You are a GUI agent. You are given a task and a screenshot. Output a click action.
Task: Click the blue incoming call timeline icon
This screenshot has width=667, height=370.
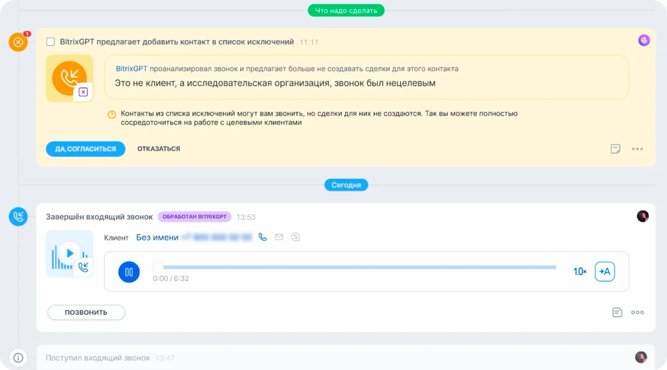tap(18, 216)
